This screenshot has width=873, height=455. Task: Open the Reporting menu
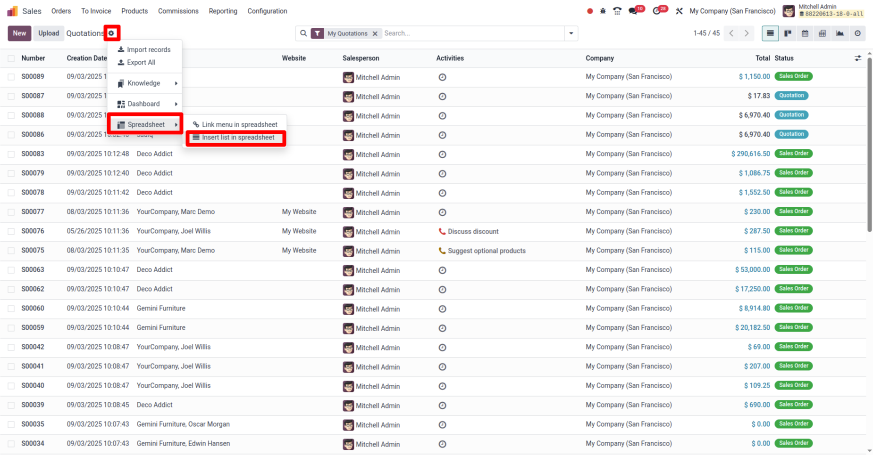[x=223, y=11]
